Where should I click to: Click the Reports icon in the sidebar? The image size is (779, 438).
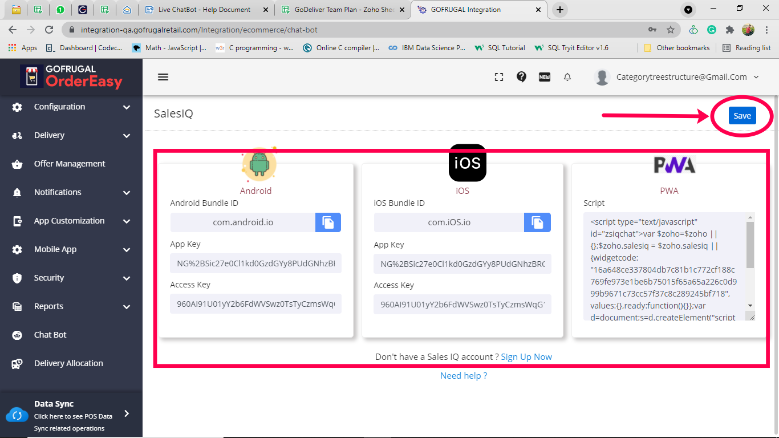tap(17, 306)
